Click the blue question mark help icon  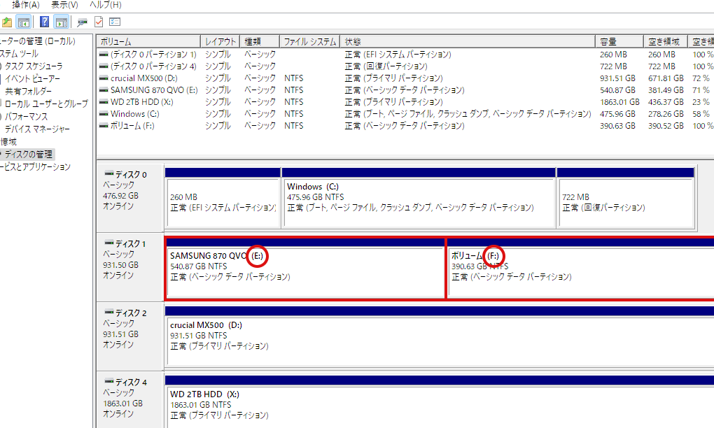tap(45, 22)
